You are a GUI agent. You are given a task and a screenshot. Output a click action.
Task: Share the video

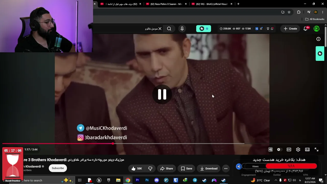coord(167,168)
